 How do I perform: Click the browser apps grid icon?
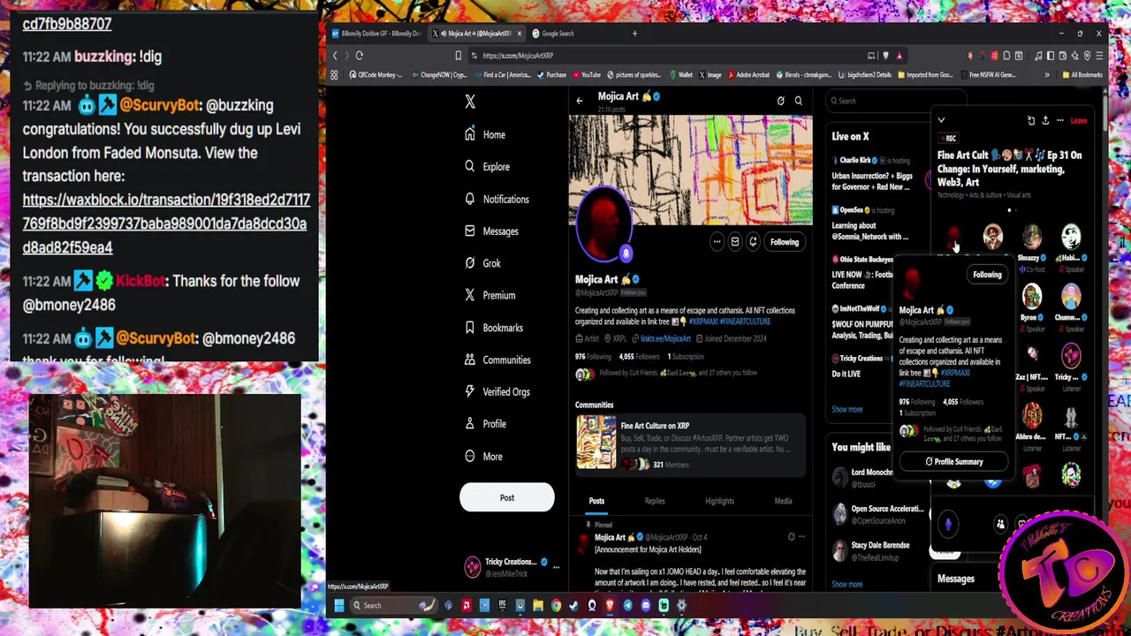[x=334, y=75]
